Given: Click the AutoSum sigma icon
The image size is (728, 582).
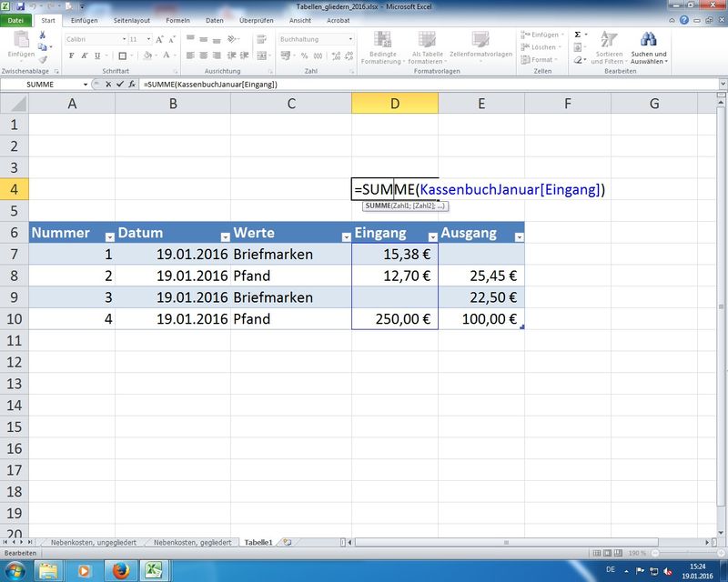Looking at the screenshot, I should [577, 34].
